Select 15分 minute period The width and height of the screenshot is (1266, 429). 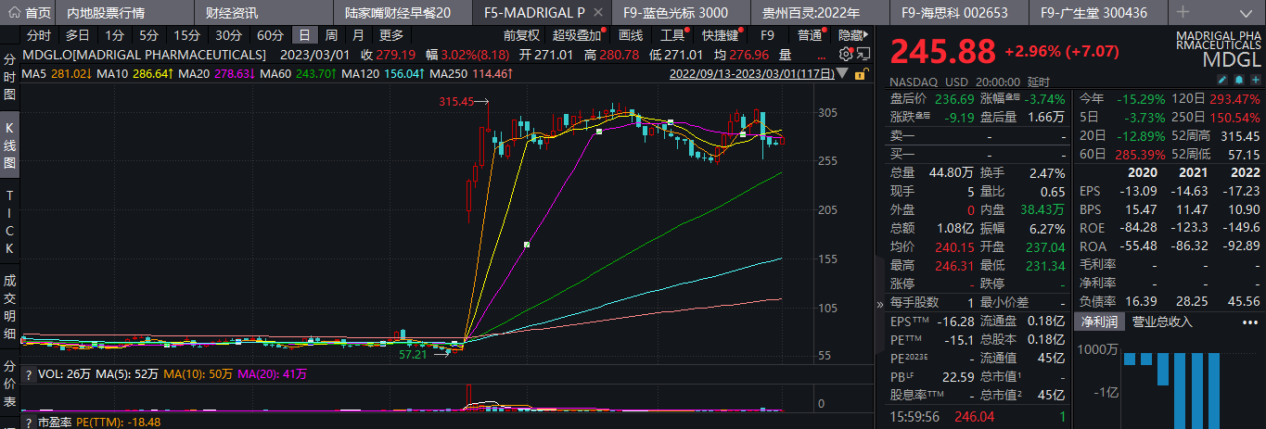(186, 35)
